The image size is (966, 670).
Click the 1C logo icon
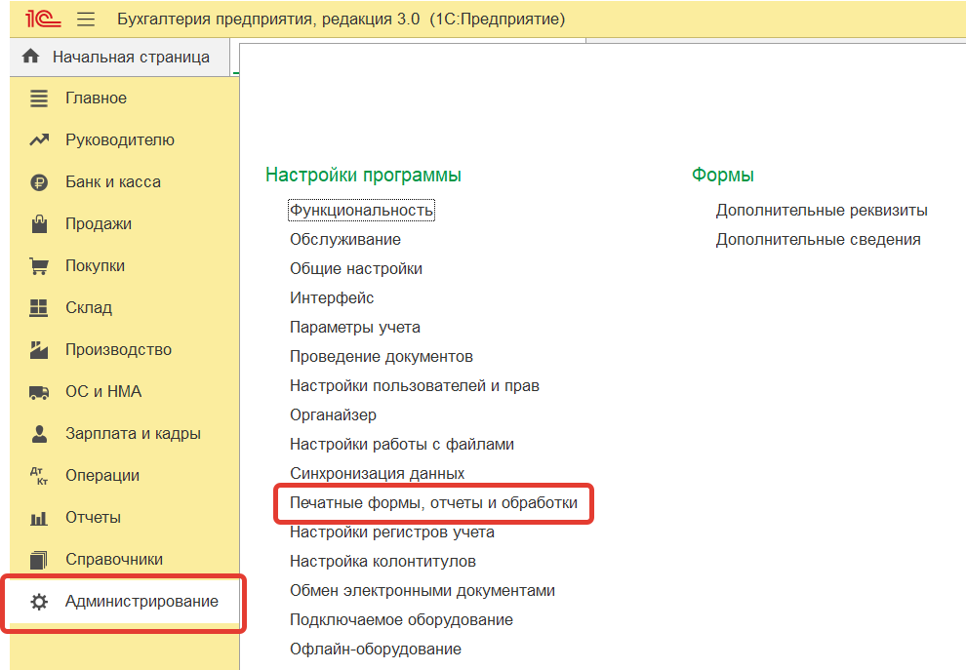(x=43, y=19)
